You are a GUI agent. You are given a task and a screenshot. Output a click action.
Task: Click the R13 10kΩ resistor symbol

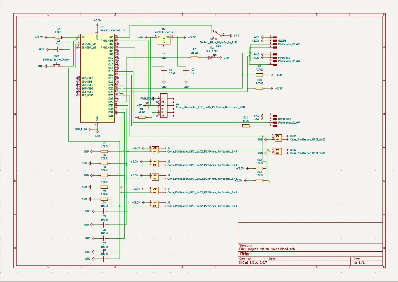click(x=259, y=180)
